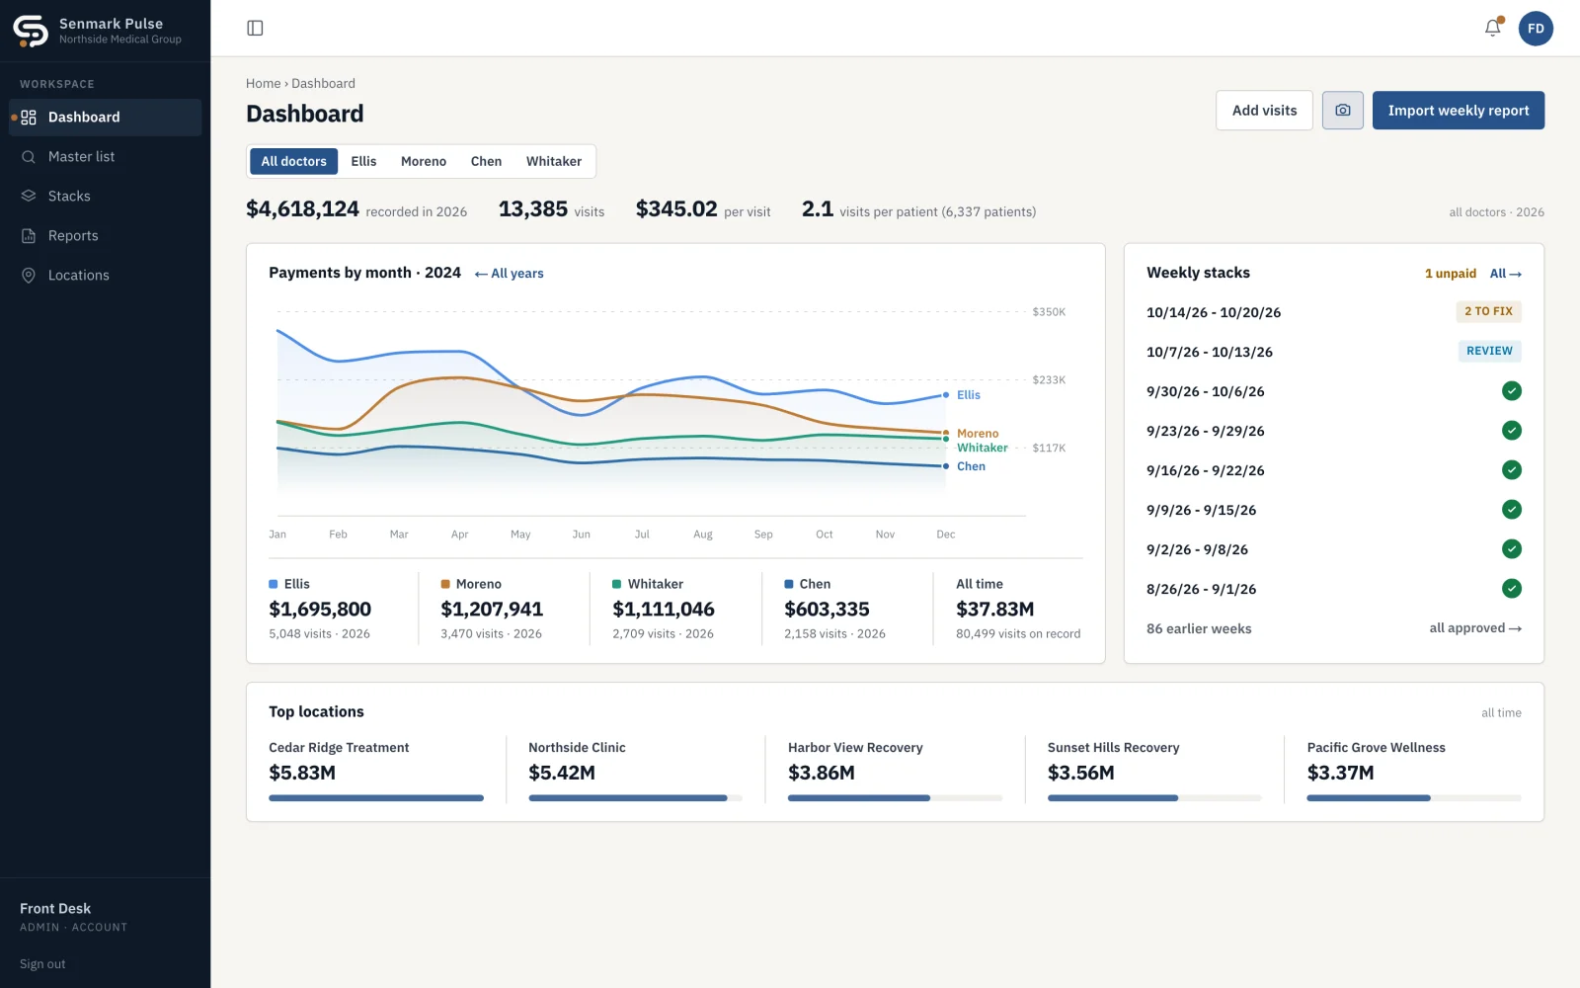Image resolution: width=1580 pixels, height=988 pixels.
Task: Click the approved checkmark for 8/26/26 - 9/1/26
Action: pos(1512,589)
